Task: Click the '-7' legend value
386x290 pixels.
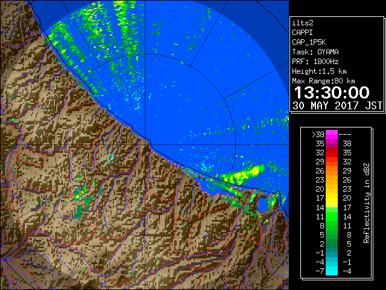Action: tap(320, 271)
